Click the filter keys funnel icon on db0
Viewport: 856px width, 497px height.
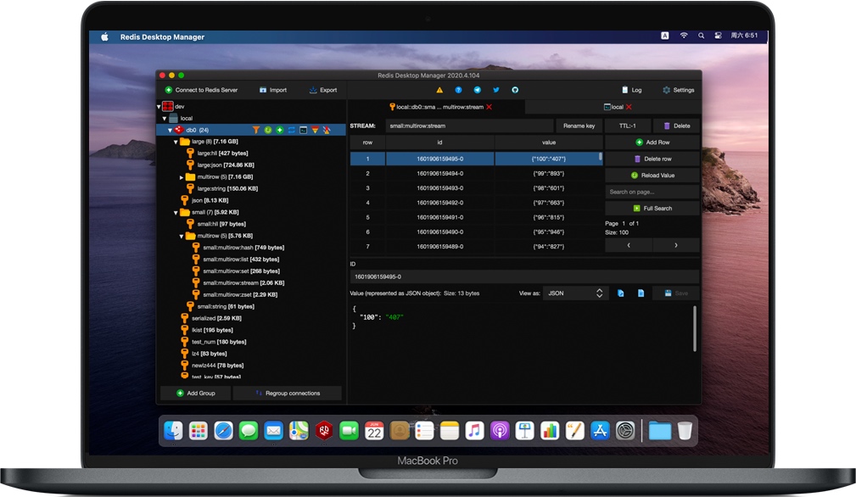click(255, 129)
